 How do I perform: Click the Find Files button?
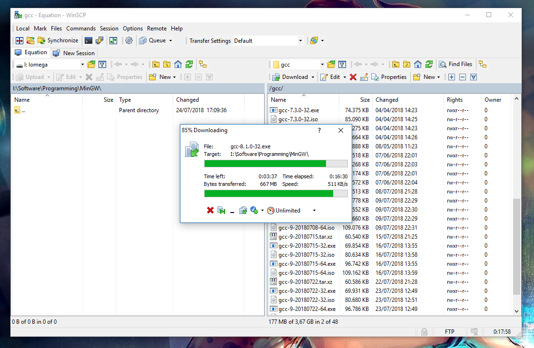[x=455, y=64]
